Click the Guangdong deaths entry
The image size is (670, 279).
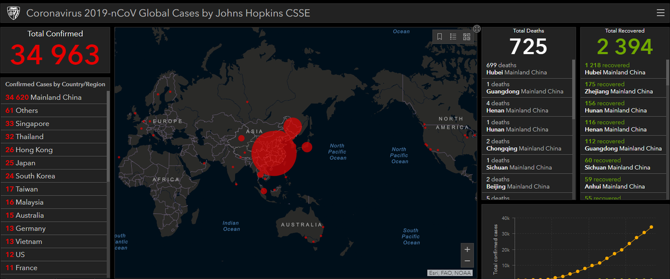pos(527,88)
